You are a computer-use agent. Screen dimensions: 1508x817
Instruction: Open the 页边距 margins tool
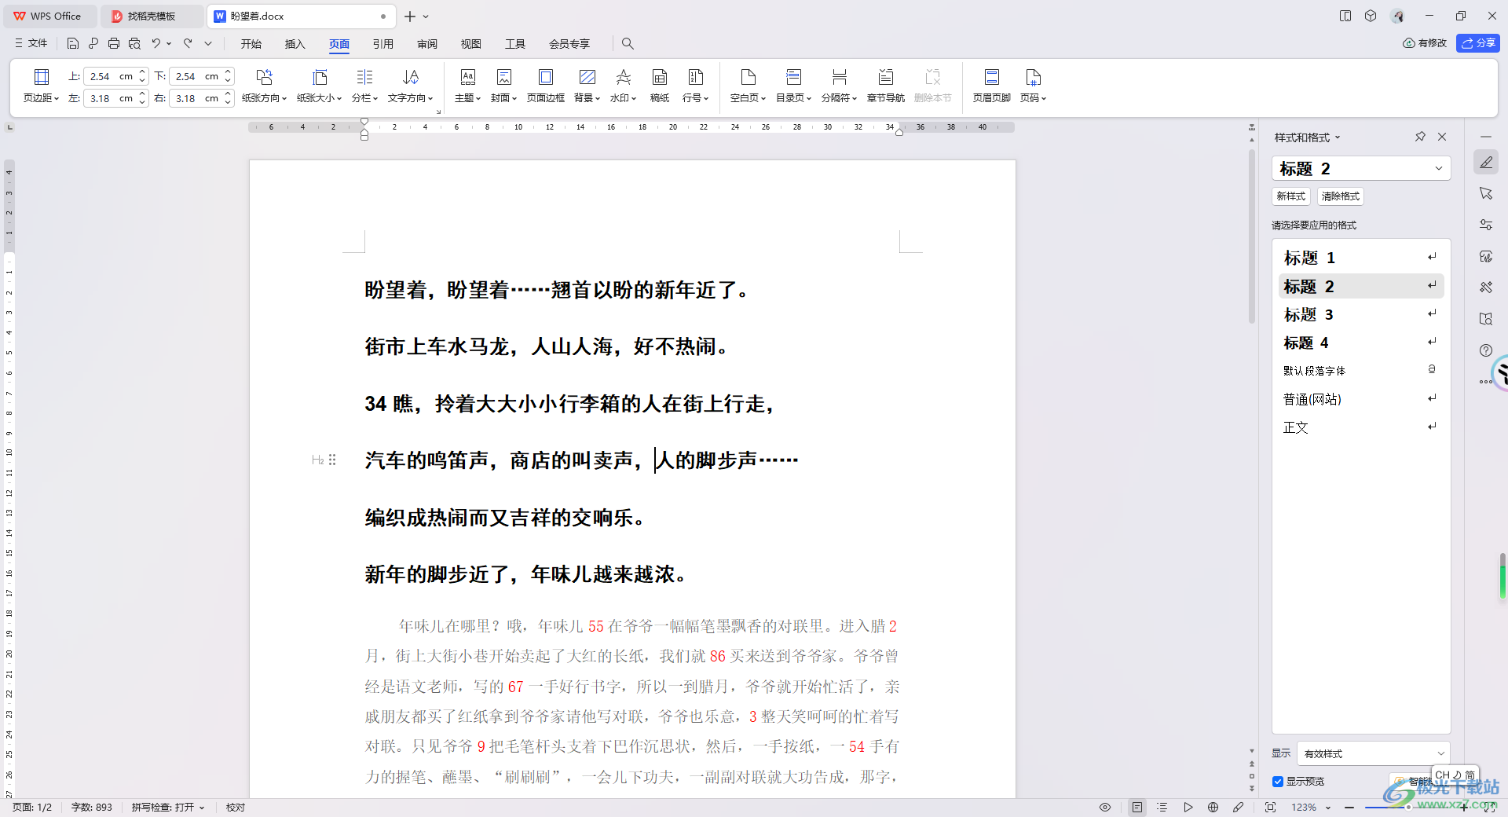pyautogui.click(x=41, y=86)
